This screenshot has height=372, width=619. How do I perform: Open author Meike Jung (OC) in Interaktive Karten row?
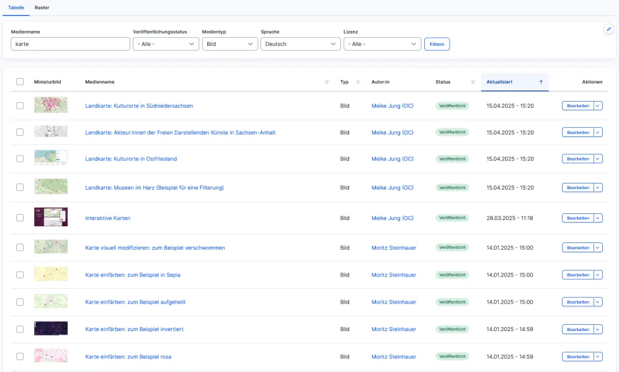(x=393, y=218)
